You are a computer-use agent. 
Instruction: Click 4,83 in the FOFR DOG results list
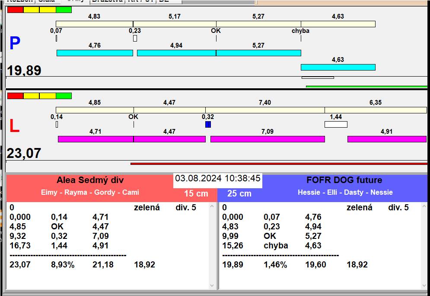pyautogui.click(x=230, y=226)
